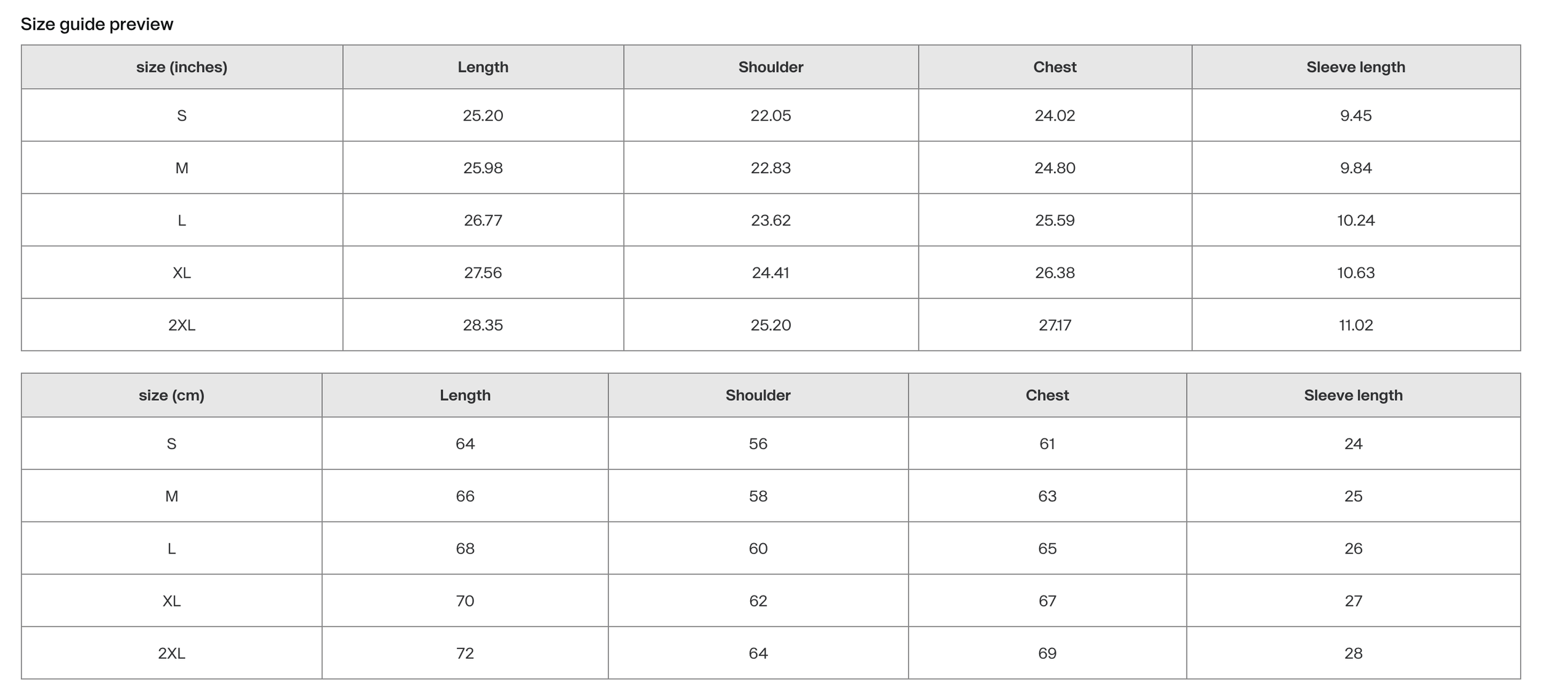The width and height of the screenshot is (1541, 694).
Task: Select the Shoulder header in cm table
Action: (758, 395)
